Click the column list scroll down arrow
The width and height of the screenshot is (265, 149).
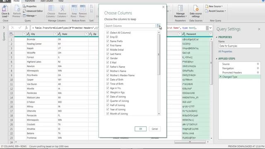pos(159,114)
